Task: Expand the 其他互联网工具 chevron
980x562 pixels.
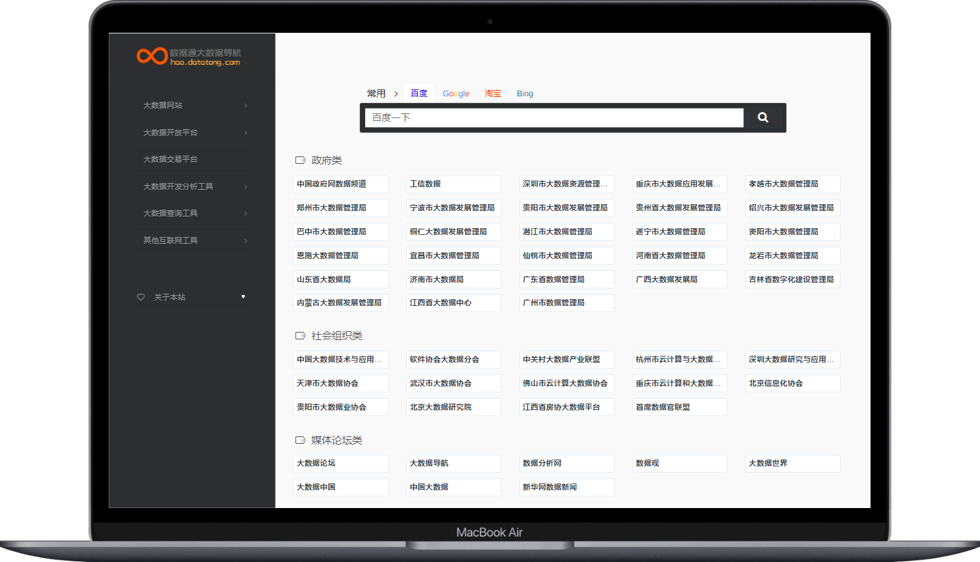Action: [246, 240]
